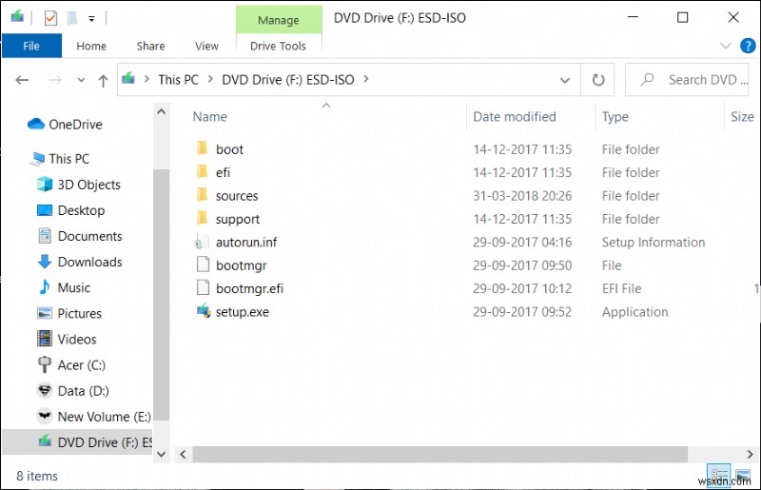This screenshot has height=490, width=761.
Task: Sort by Type column header
Action: pos(615,116)
